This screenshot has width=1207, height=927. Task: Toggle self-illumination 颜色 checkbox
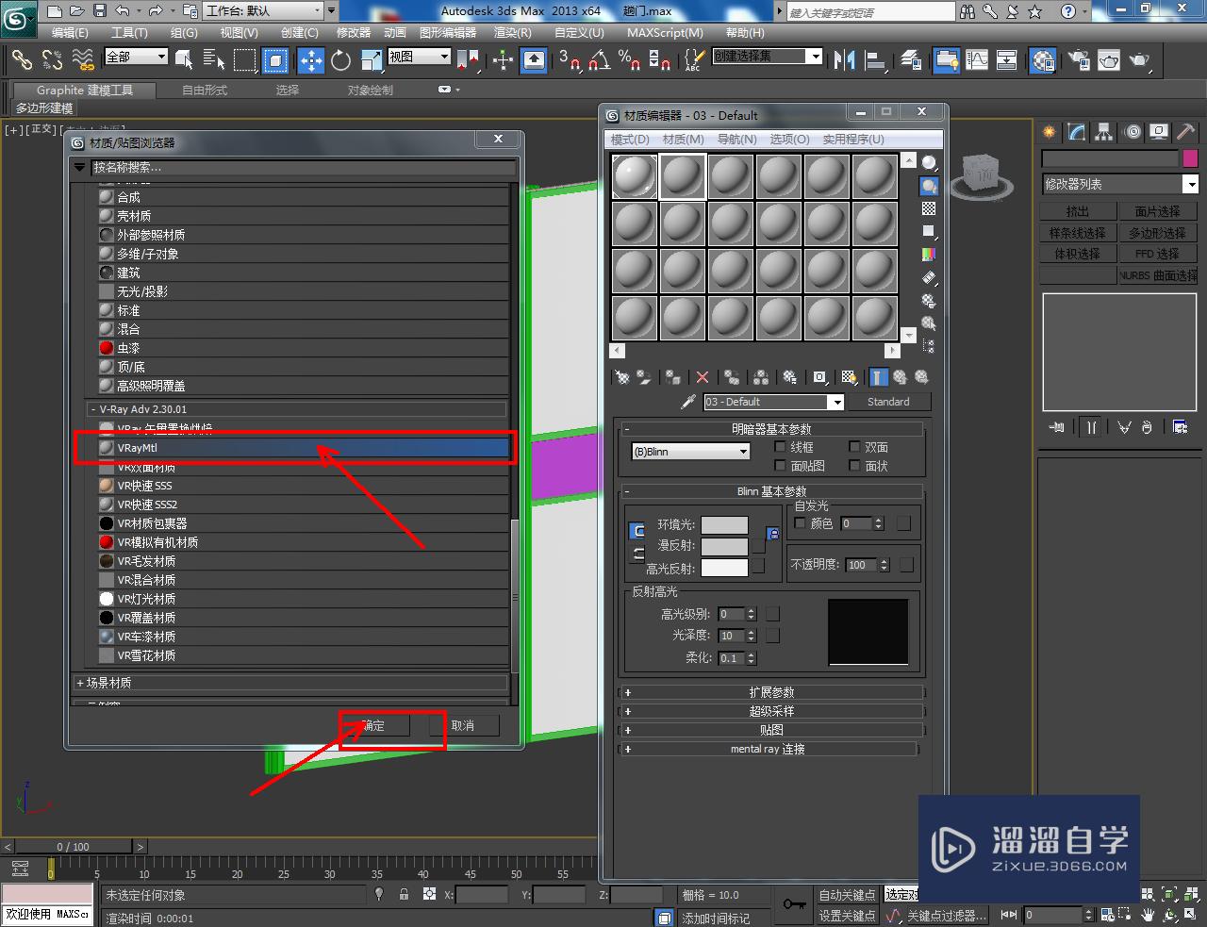[x=801, y=522]
